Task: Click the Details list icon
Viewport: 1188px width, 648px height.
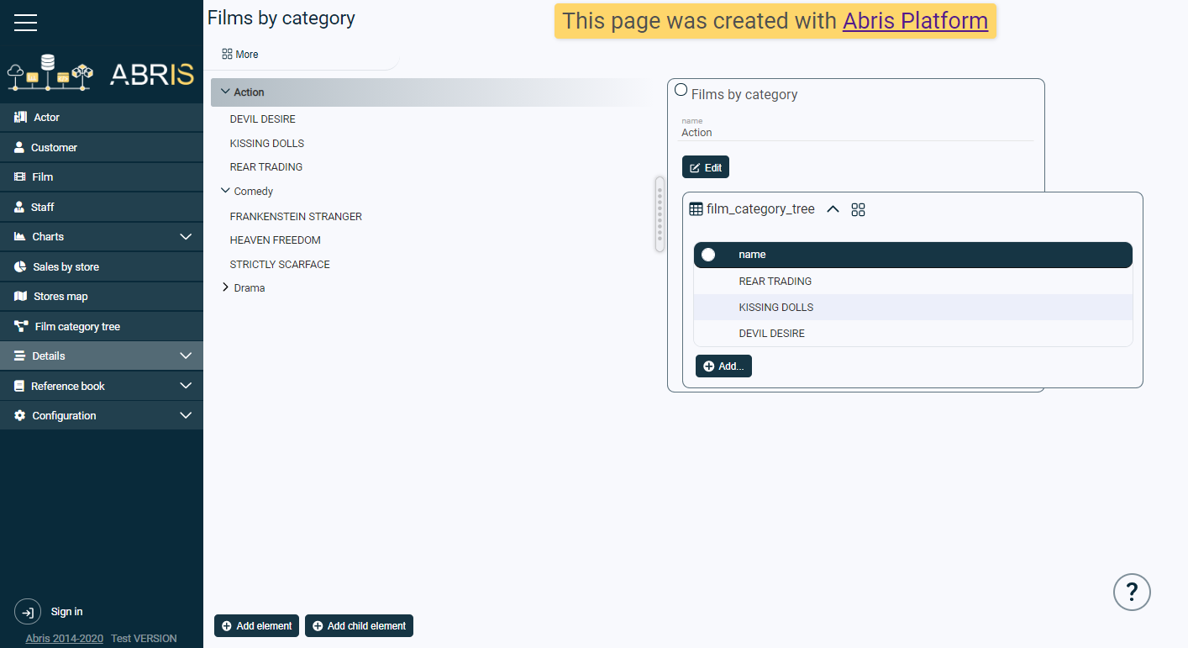Action: 20,356
